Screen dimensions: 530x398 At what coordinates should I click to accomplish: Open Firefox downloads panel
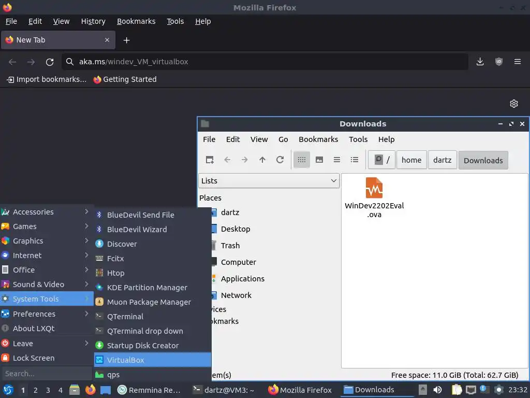click(x=480, y=62)
